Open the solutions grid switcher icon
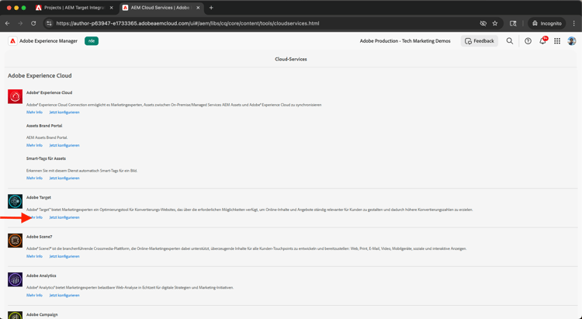The height and width of the screenshot is (319, 582). (x=557, y=41)
